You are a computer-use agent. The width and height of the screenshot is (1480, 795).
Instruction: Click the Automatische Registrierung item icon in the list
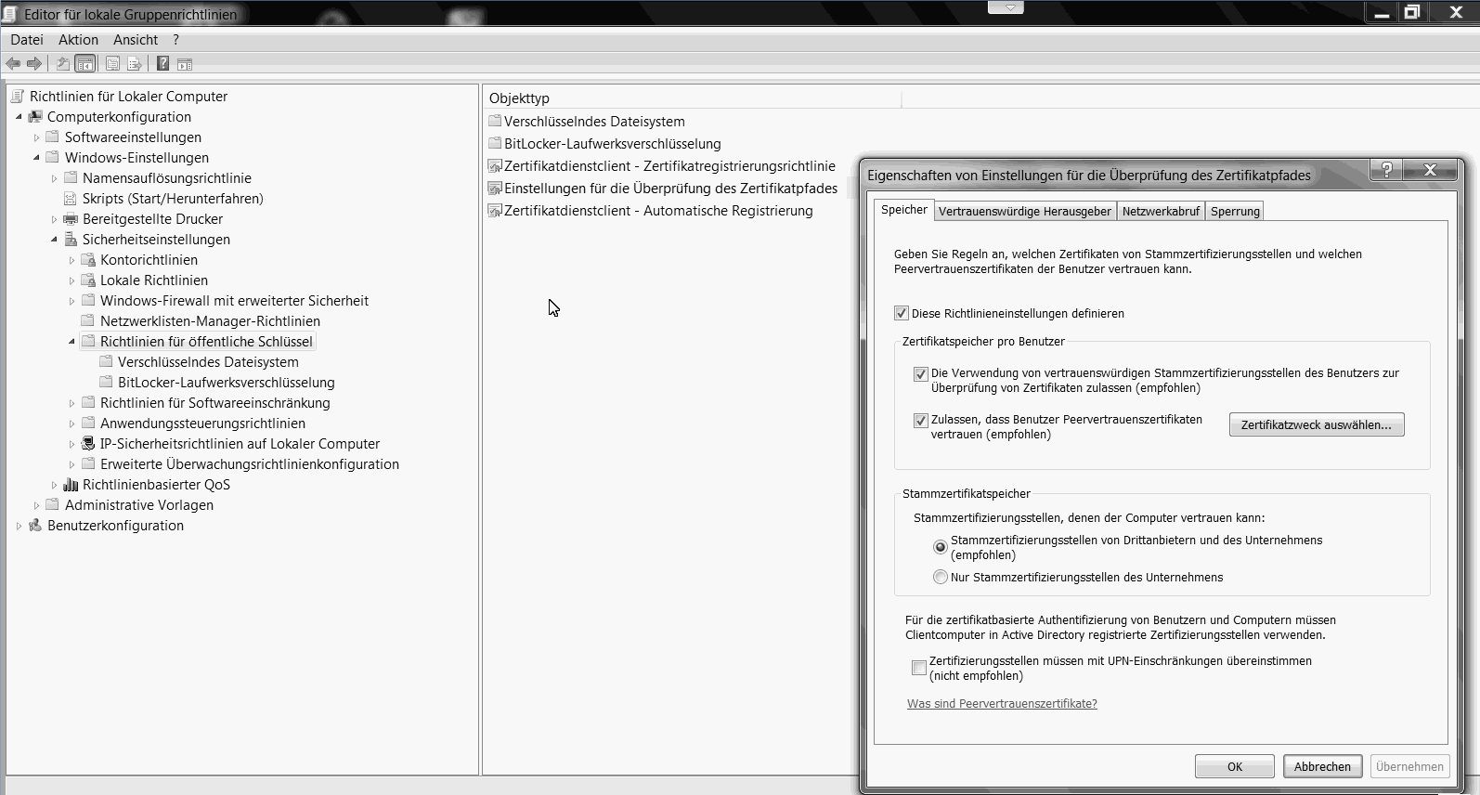click(495, 211)
